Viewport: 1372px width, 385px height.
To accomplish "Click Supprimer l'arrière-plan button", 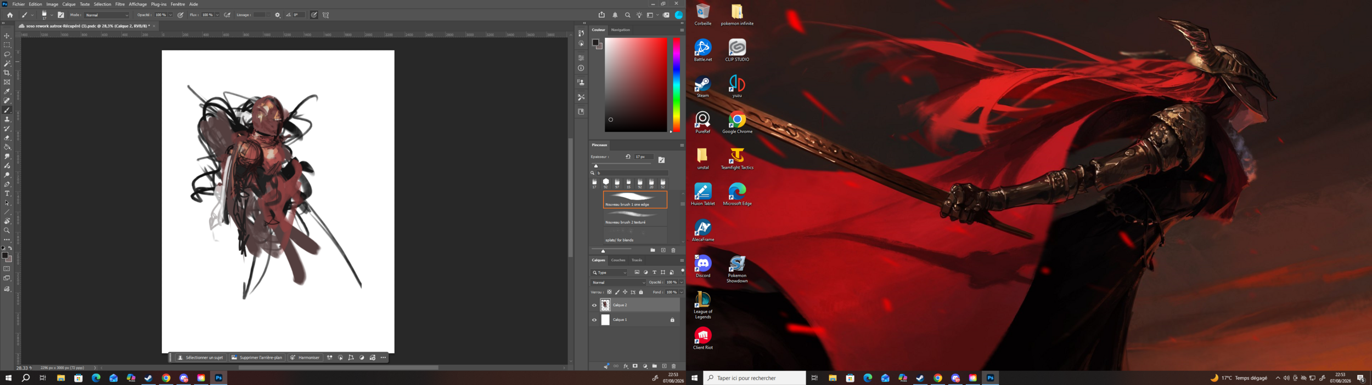I will [257, 358].
